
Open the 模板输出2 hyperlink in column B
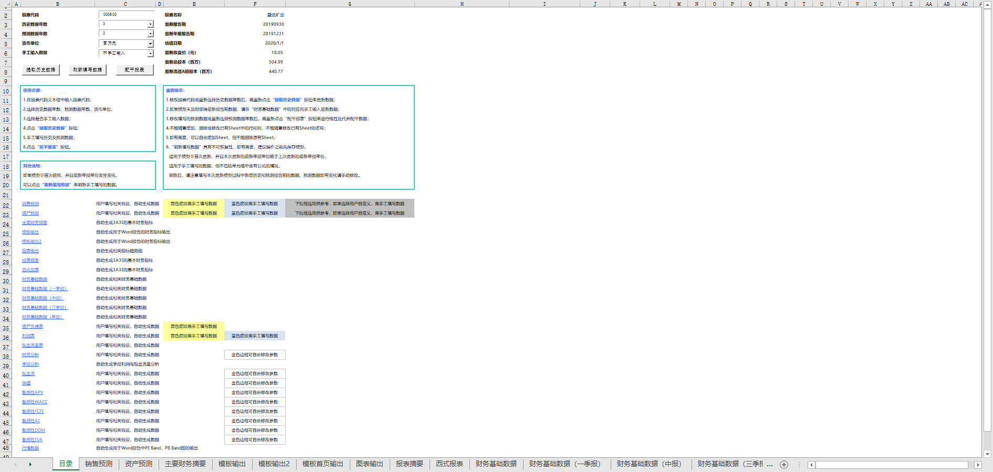pyautogui.click(x=32, y=242)
